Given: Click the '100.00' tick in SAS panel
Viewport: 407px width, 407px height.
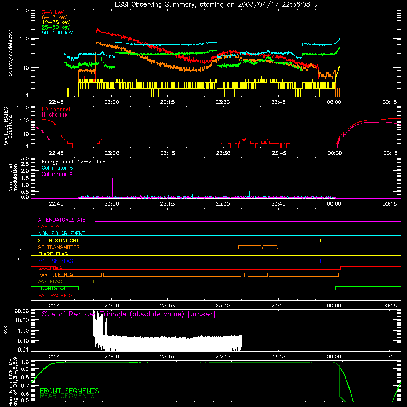Looking at the screenshot, I should click(20, 311).
